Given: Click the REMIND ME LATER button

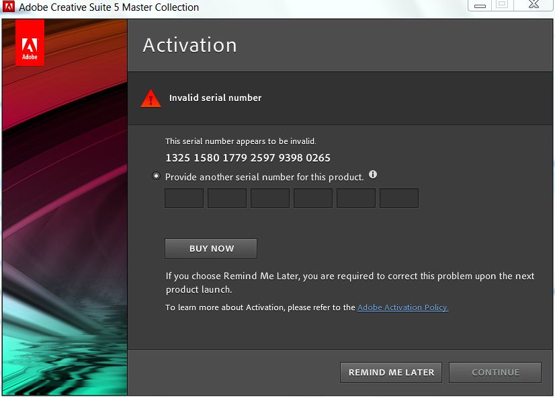Looking at the screenshot, I should pyautogui.click(x=390, y=372).
